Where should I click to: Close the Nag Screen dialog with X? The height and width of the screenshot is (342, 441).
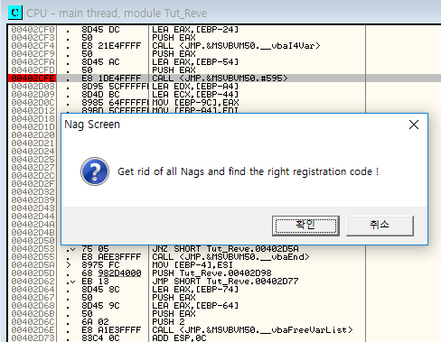tap(414, 125)
